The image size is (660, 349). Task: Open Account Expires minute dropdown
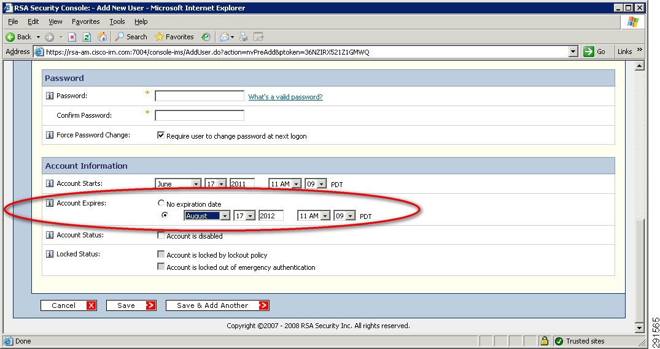click(x=344, y=216)
